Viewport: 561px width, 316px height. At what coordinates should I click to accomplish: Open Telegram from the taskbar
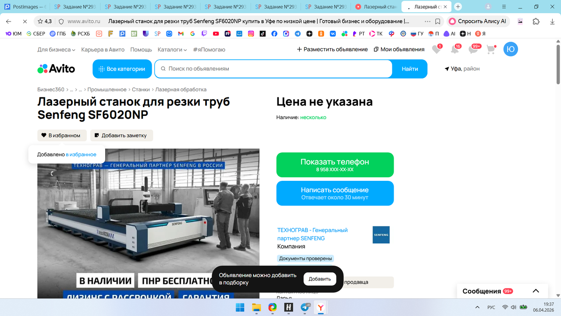[x=305, y=307]
